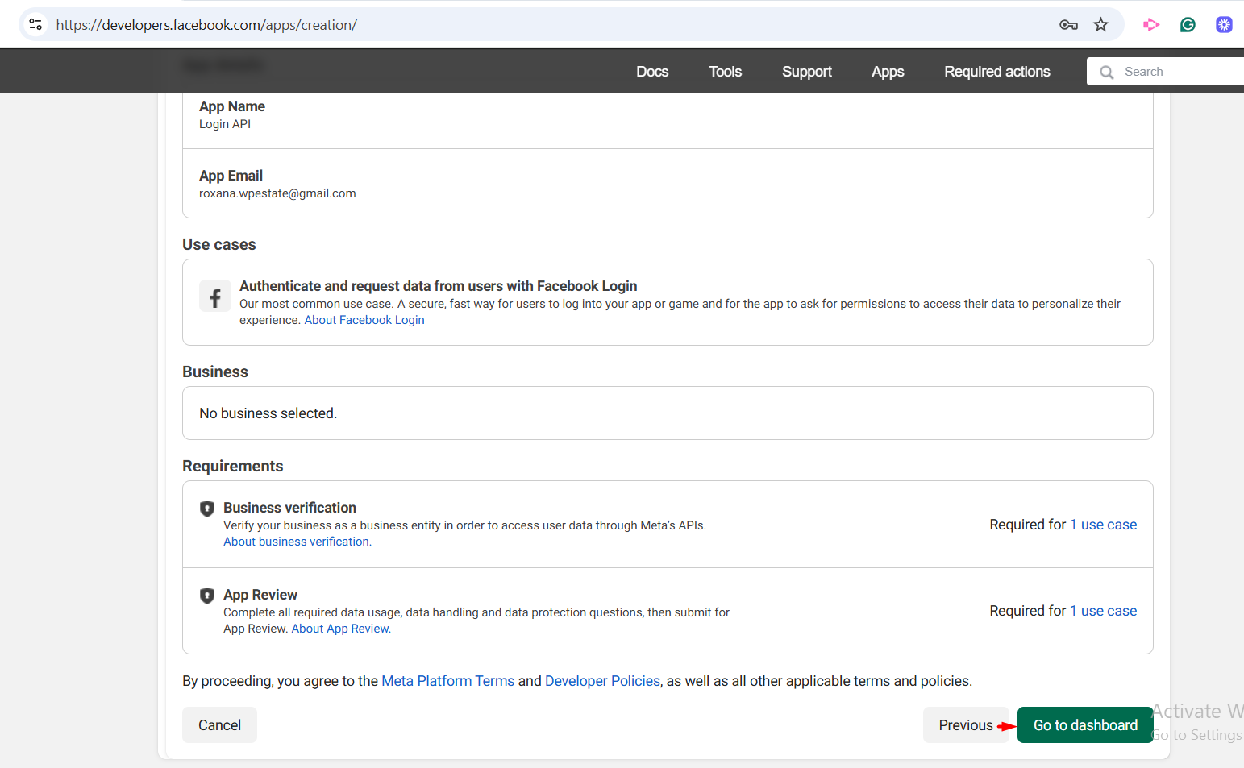
Task: Open the saved passwords key icon
Action: (x=1068, y=25)
